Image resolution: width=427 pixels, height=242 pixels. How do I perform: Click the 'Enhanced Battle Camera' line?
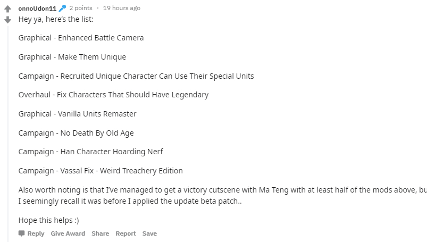[81, 38]
